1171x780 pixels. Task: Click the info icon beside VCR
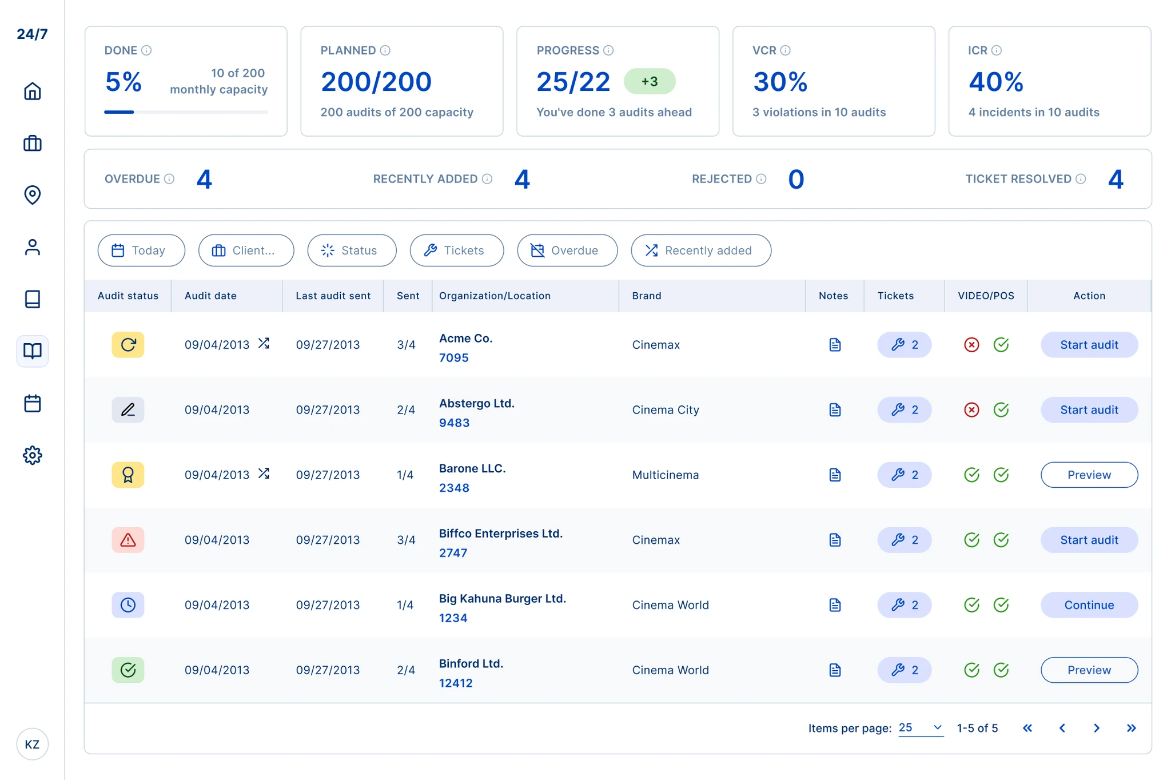(785, 50)
